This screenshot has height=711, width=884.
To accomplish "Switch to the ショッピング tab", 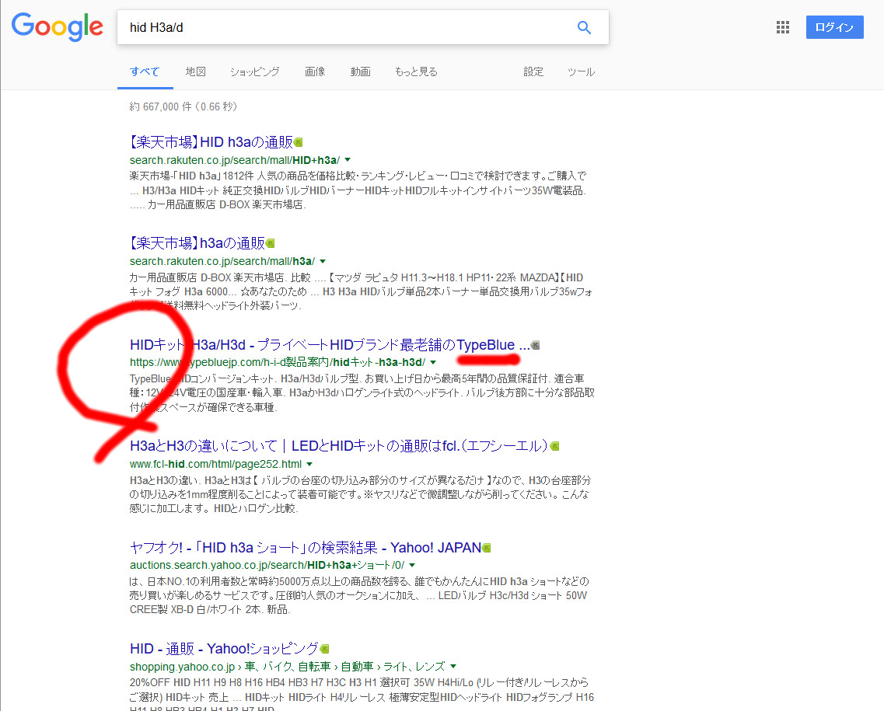I will (x=255, y=71).
